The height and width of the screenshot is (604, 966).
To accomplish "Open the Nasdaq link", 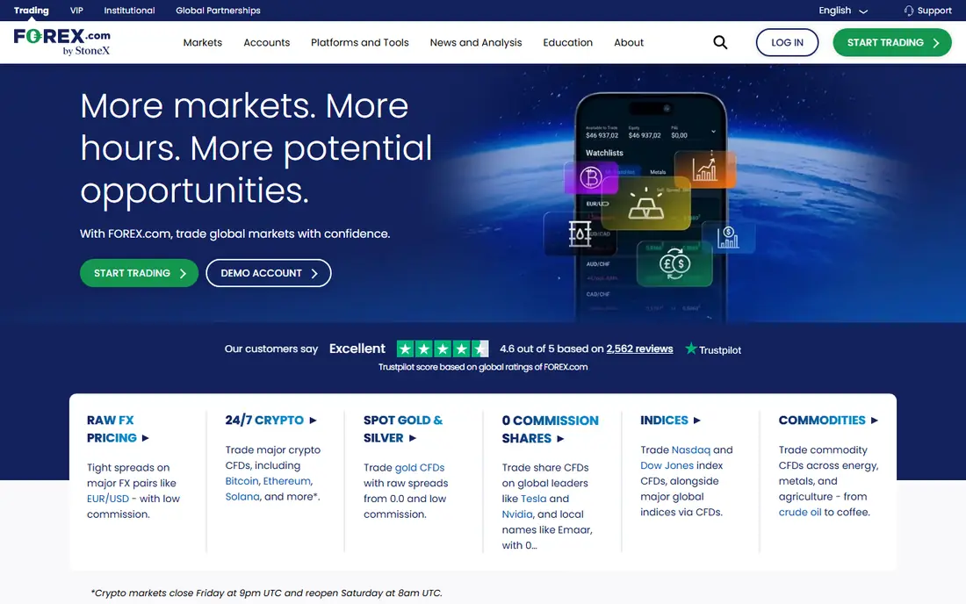I will pyautogui.click(x=690, y=450).
